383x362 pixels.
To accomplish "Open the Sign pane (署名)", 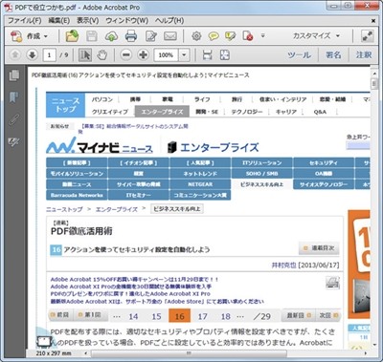I will (333, 54).
